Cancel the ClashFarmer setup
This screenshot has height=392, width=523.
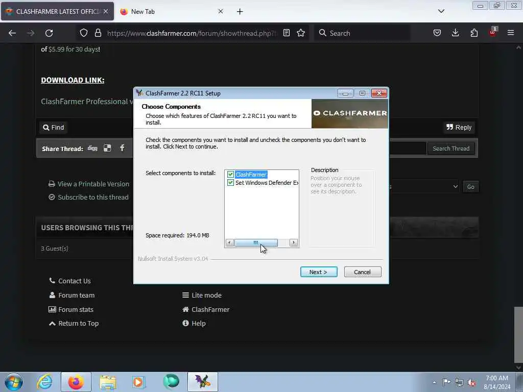pos(362,272)
